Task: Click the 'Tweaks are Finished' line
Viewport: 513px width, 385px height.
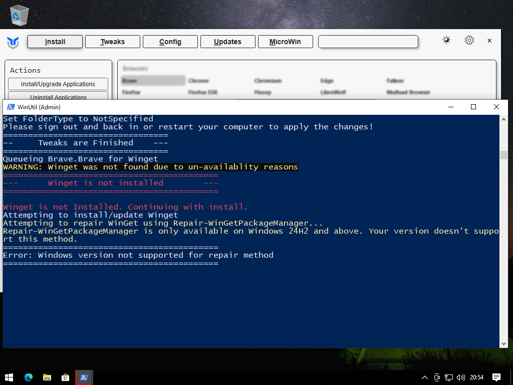Action: pyautogui.click(x=86, y=143)
